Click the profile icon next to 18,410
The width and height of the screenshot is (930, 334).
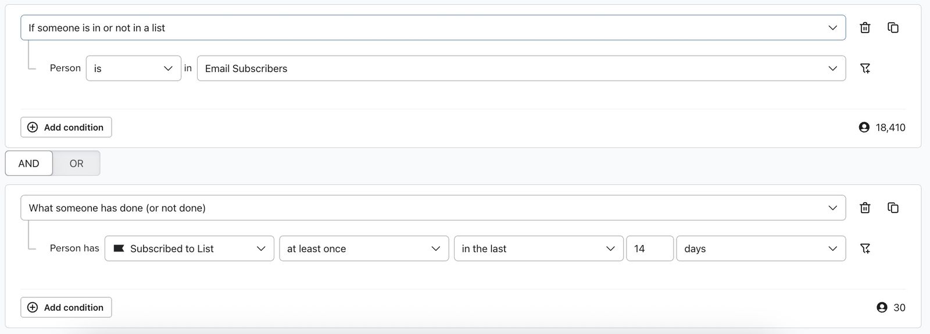pyautogui.click(x=864, y=127)
